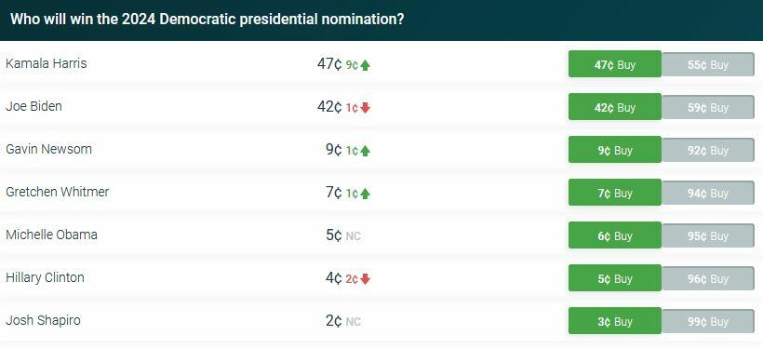The height and width of the screenshot is (349, 763).
Task: Open the Josh Shapiro contract name
Action: pyautogui.click(x=44, y=320)
